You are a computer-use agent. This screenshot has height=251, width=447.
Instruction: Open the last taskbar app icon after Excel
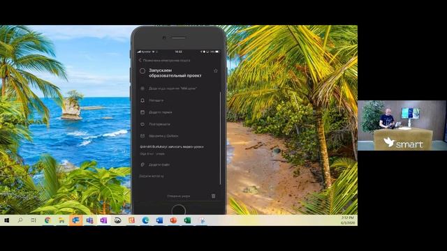[x=202, y=220]
